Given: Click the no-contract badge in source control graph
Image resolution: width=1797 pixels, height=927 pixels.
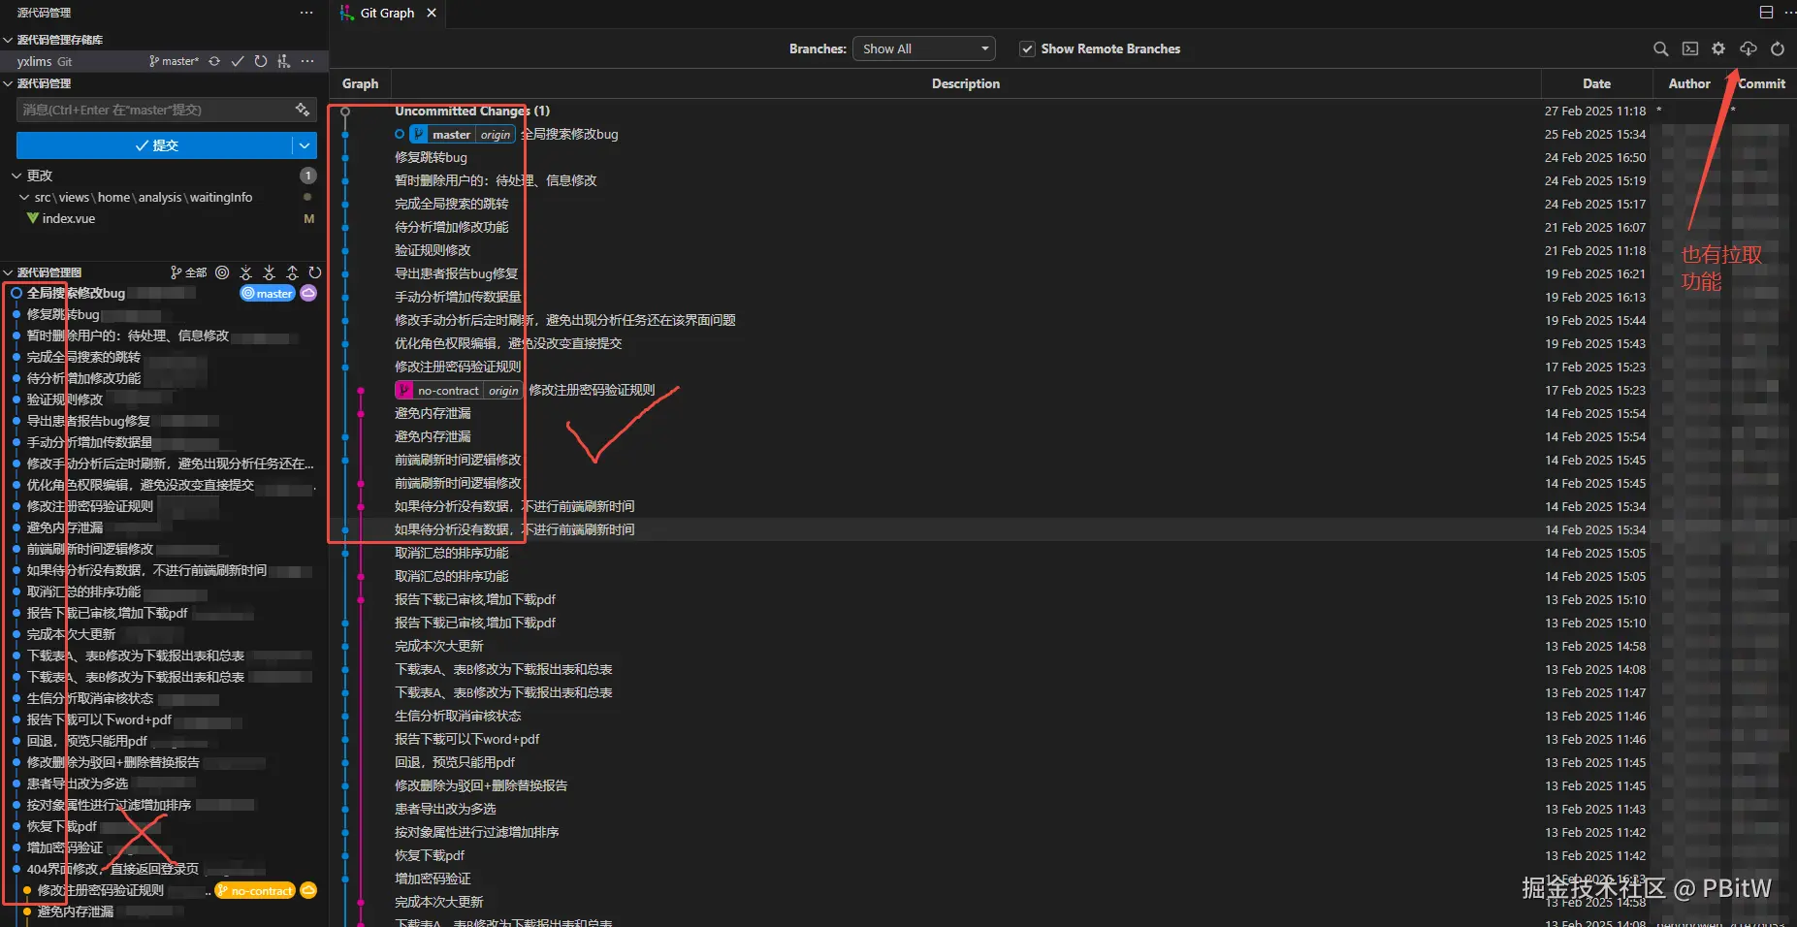Looking at the screenshot, I should (x=254, y=890).
